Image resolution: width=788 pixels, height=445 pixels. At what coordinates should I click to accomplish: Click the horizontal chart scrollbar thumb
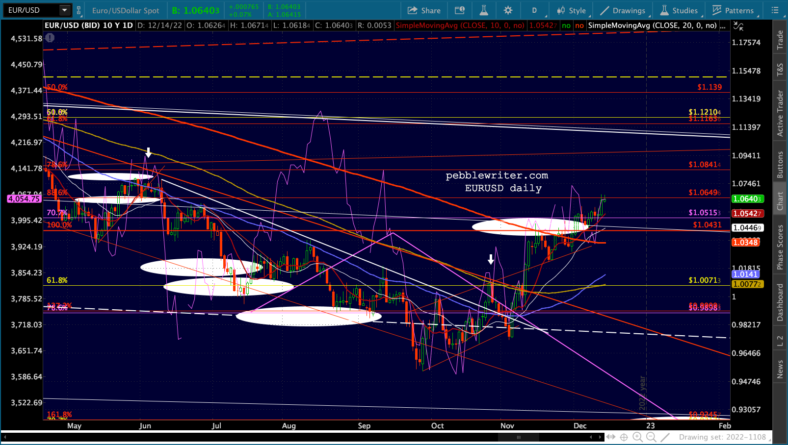tap(519, 437)
